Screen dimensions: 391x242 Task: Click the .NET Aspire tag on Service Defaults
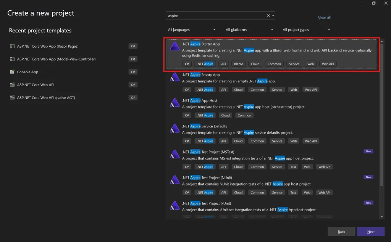tap(205, 141)
